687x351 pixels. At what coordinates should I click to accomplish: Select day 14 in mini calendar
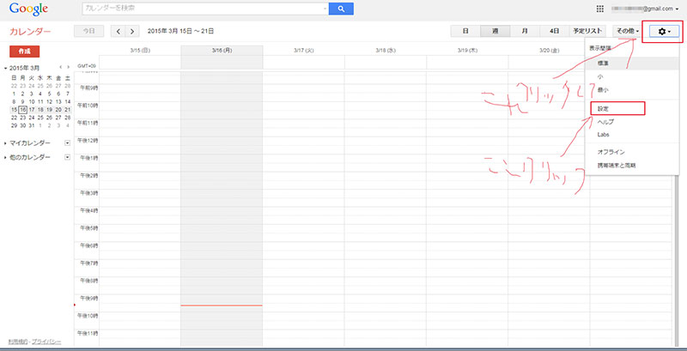click(x=68, y=101)
